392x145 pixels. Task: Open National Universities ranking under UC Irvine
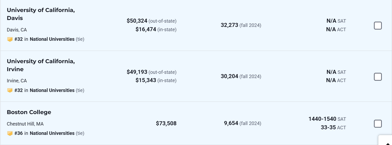52,90
